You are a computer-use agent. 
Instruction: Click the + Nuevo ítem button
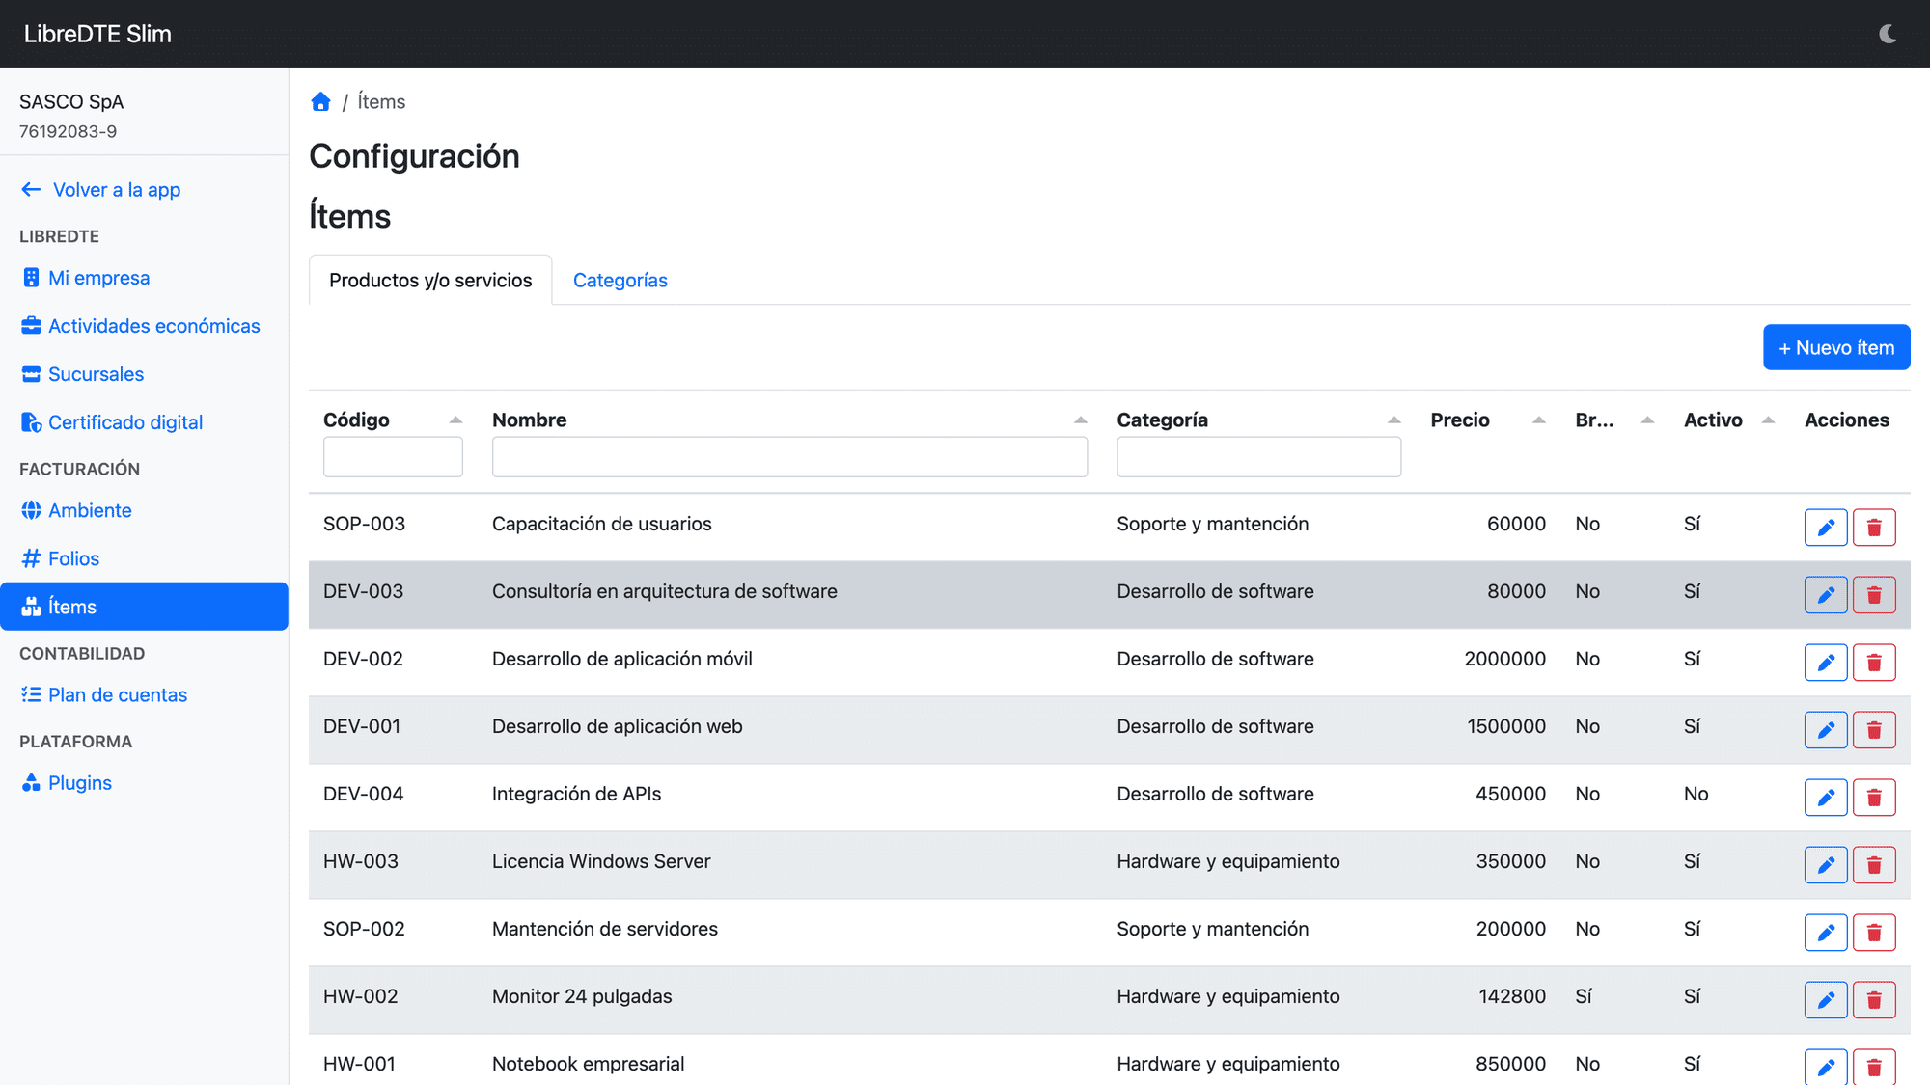pos(1836,347)
